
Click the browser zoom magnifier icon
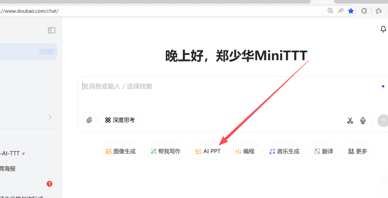pos(331,11)
